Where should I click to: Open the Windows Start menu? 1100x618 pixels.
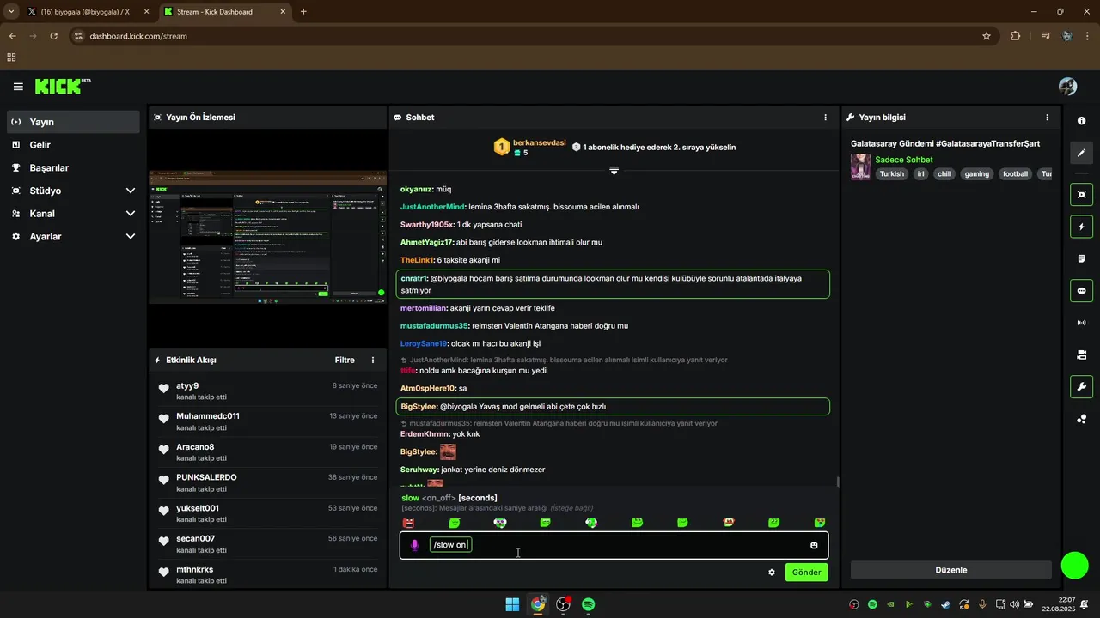(x=512, y=604)
